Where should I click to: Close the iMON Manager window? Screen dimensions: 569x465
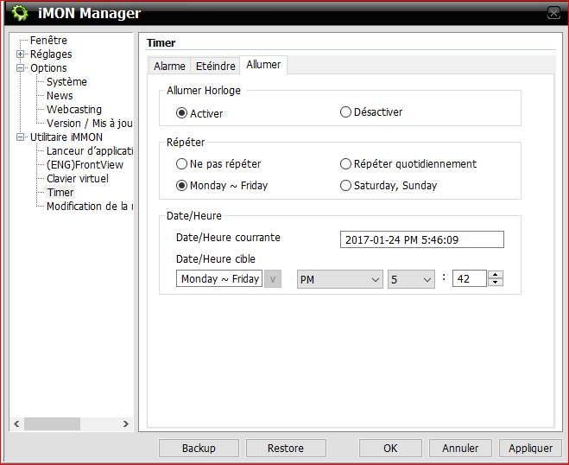[553, 13]
